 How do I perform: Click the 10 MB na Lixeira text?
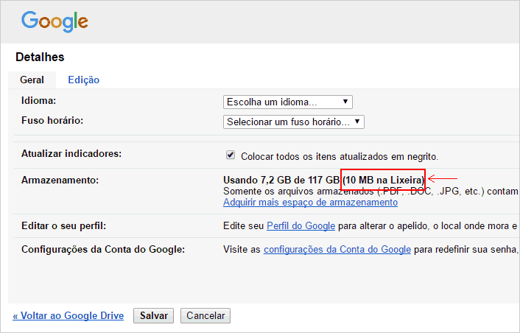pos(383,180)
